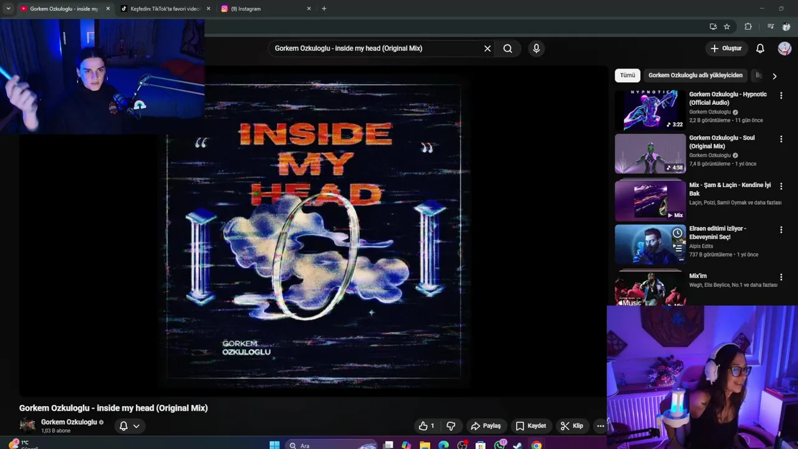The width and height of the screenshot is (798, 449).
Task: Start voice search with the microphone icon
Action: 536,49
